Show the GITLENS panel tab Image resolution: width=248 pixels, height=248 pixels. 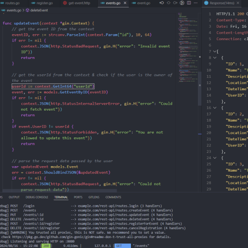point(94,197)
